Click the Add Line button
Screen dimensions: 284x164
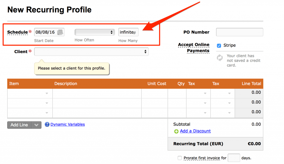pyautogui.click(x=19, y=125)
